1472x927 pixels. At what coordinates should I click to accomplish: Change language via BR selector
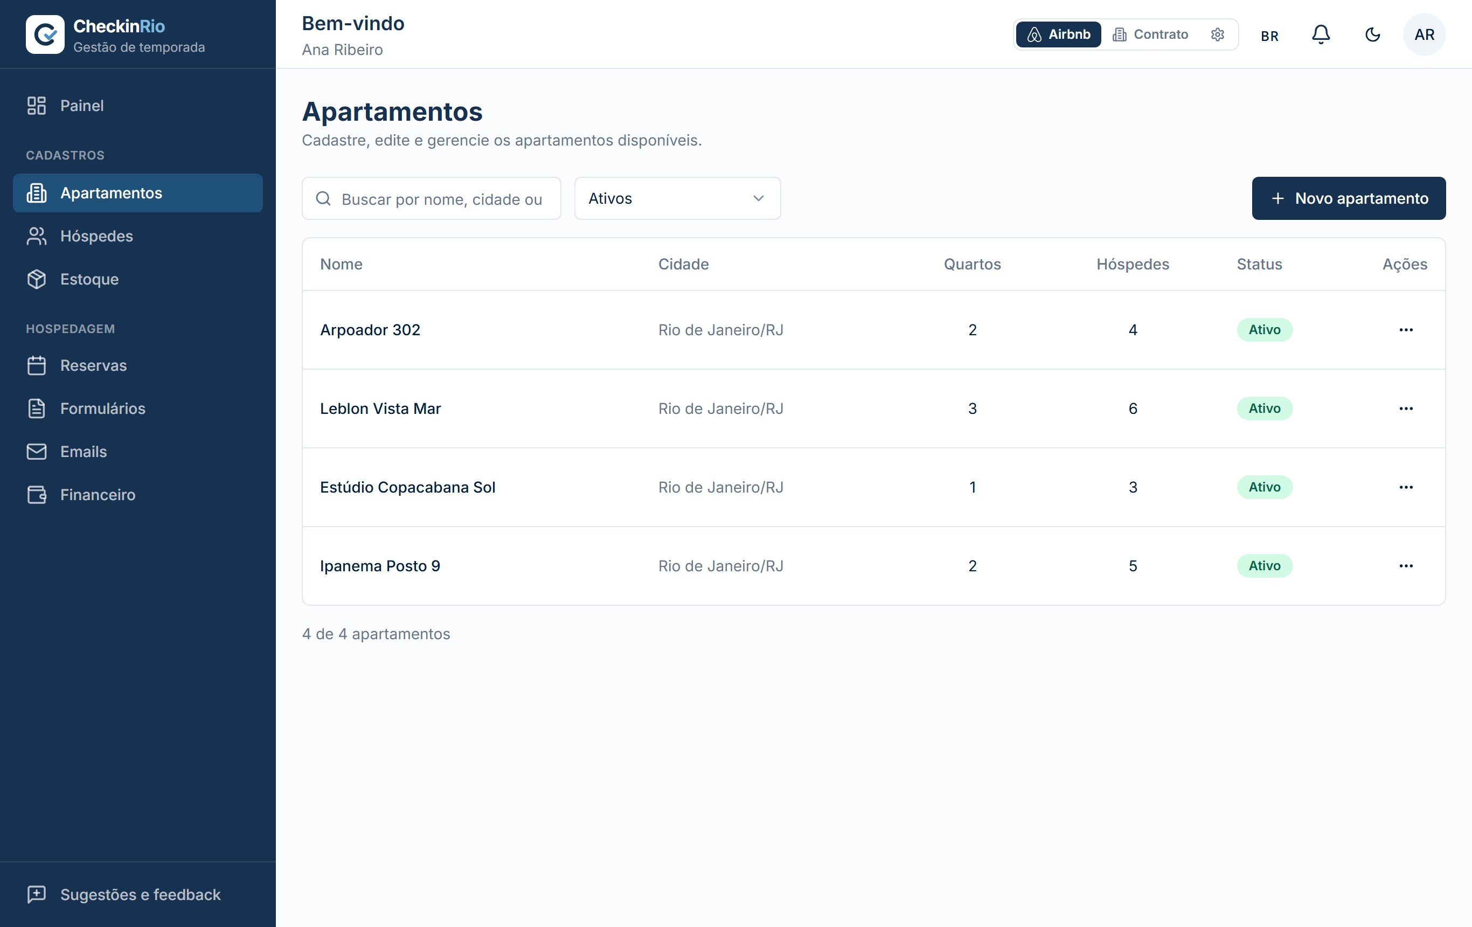pyautogui.click(x=1269, y=36)
